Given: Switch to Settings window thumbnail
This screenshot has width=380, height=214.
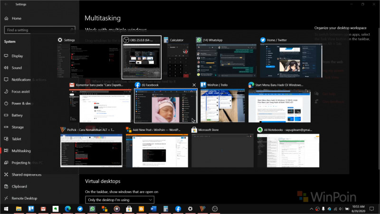Looking at the screenshot, I should [x=88, y=61].
